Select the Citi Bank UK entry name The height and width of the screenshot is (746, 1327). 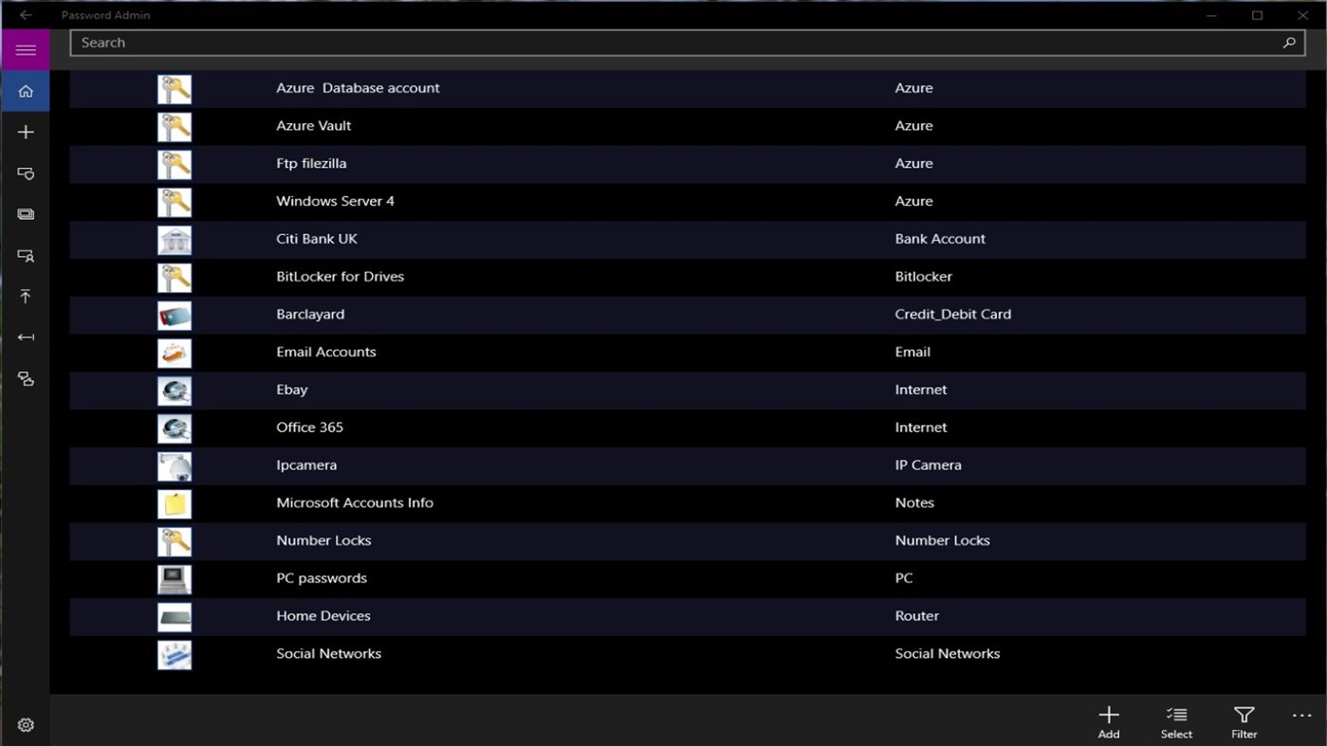pyautogui.click(x=317, y=239)
